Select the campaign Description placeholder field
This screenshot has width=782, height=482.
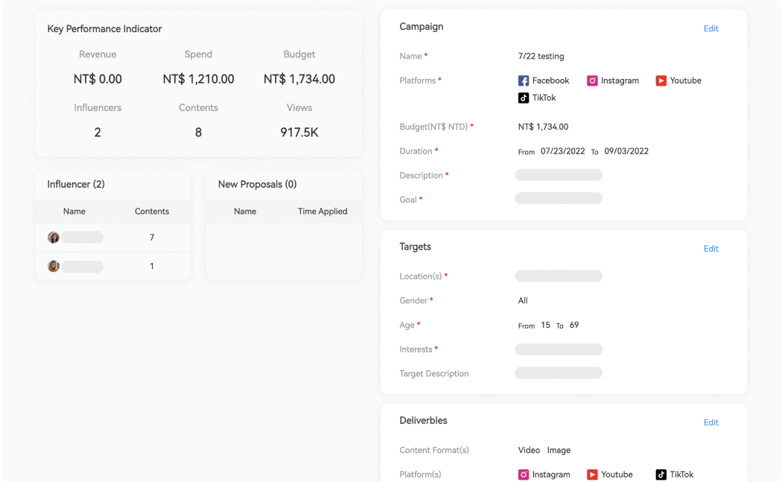coord(559,175)
